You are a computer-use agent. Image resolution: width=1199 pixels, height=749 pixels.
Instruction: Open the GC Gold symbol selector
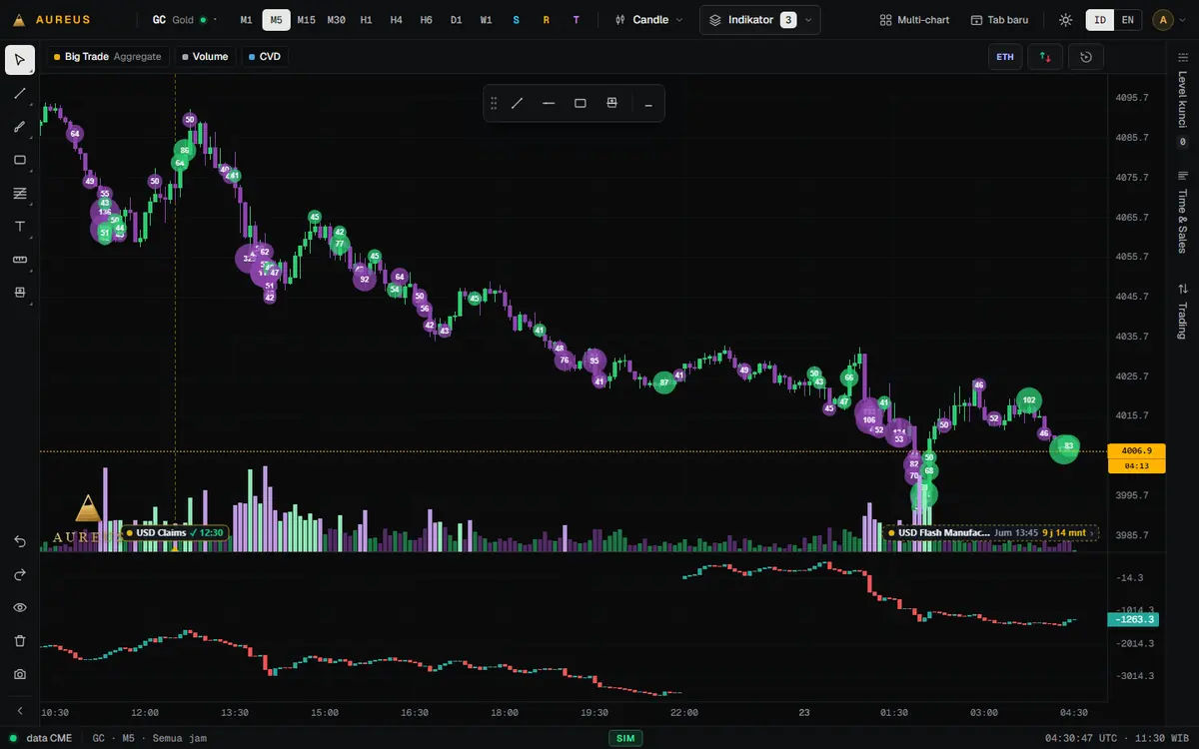pos(186,20)
